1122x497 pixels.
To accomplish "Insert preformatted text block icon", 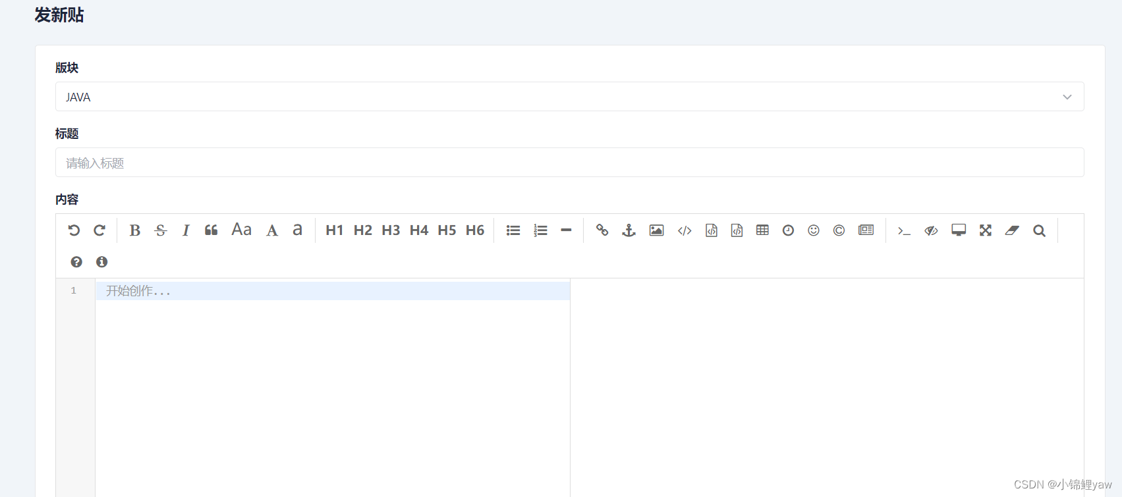I will click(x=712, y=230).
